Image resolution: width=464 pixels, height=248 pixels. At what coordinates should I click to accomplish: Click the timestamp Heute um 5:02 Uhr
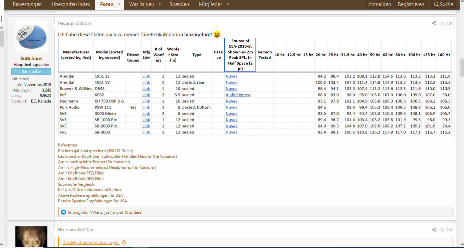(x=75, y=23)
